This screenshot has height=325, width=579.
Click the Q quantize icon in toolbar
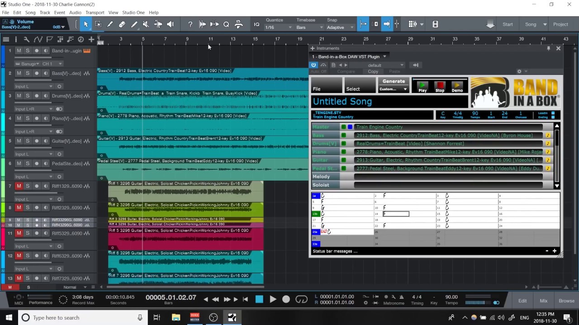pyautogui.click(x=226, y=24)
